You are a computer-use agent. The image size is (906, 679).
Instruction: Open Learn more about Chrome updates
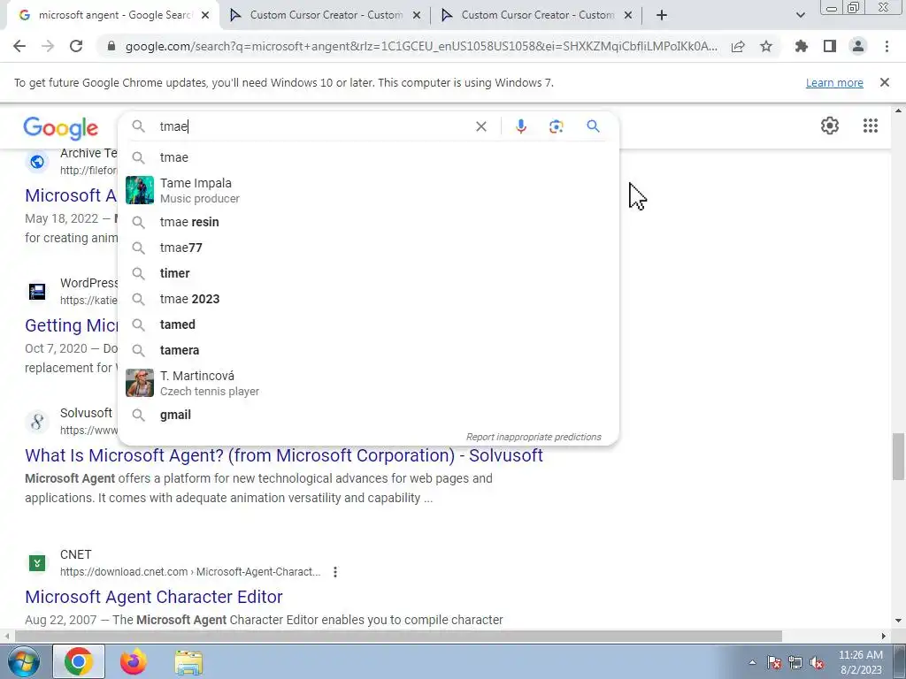[834, 82]
